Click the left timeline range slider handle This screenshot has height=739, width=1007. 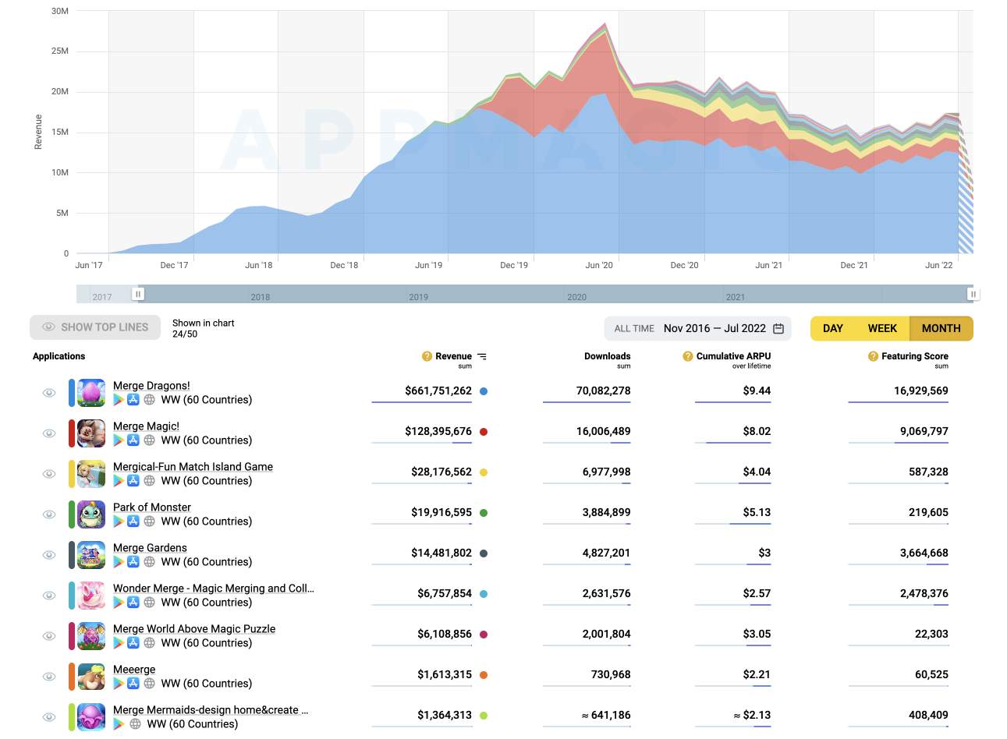[x=138, y=294]
